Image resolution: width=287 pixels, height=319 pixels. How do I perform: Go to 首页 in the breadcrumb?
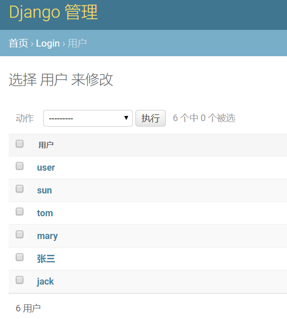click(x=18, y=44)
